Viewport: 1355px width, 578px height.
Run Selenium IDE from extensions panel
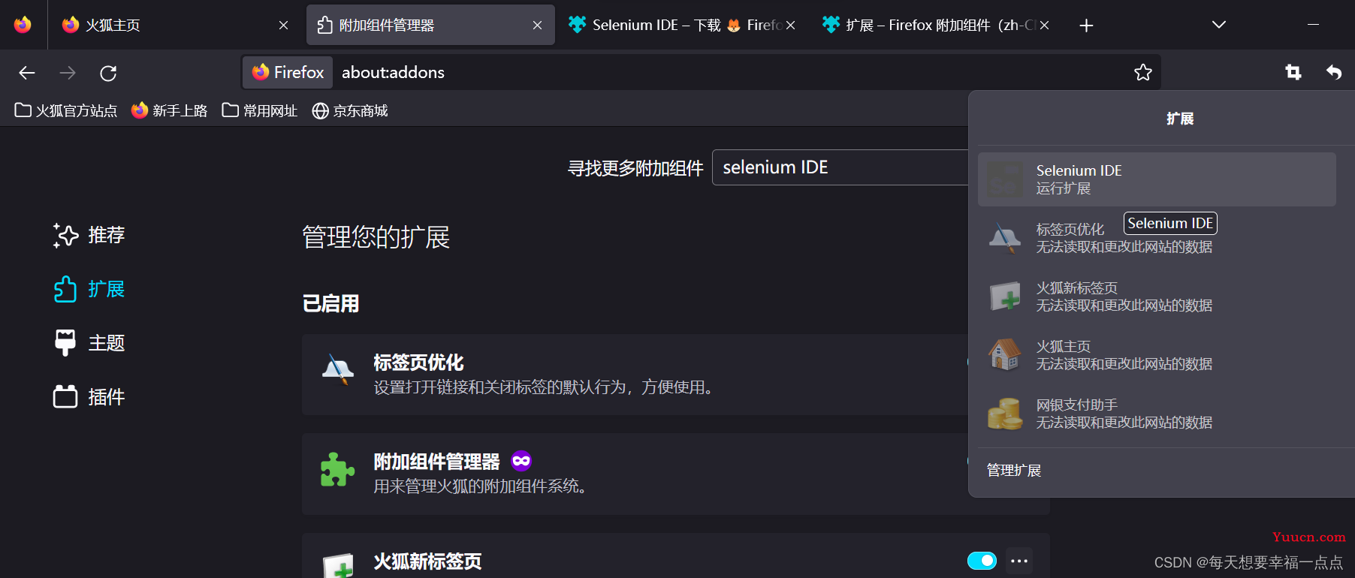pyautogui.click(x=1157, y=179)
